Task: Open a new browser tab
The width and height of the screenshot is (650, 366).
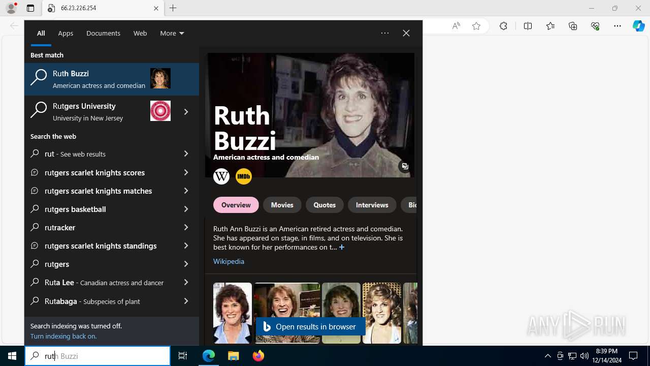Action: [173, 8]
